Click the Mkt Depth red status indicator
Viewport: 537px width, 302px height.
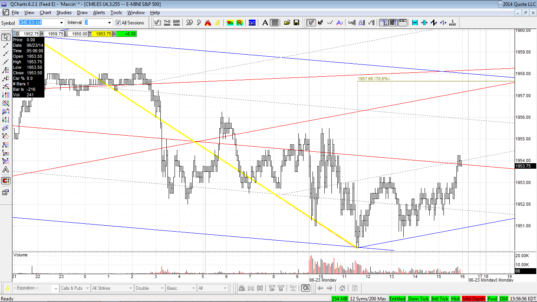474,299
